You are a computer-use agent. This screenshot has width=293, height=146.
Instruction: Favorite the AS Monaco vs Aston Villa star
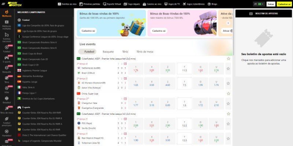228,83
